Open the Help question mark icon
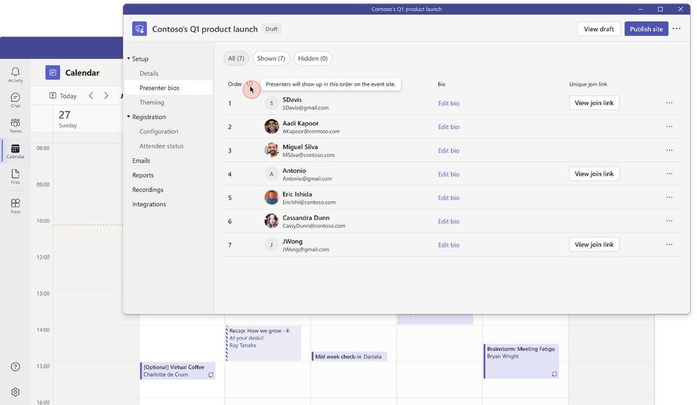The height and width of the screenshot is (405, 697). click(x=15, y=367)
